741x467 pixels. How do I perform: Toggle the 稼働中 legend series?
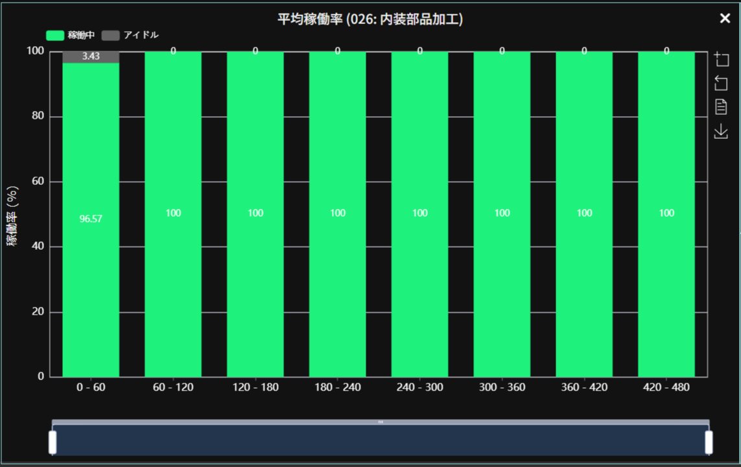pyautogui.click(x=81, y=35)
